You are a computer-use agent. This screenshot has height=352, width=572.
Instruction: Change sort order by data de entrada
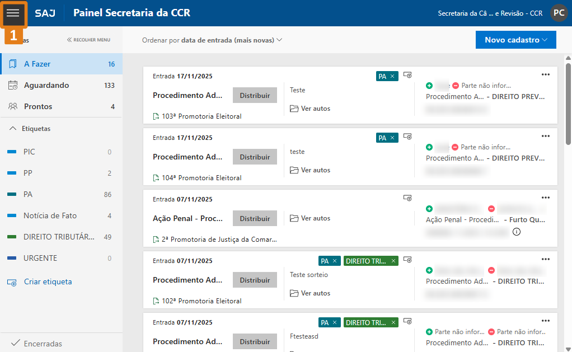pos(212,40)
